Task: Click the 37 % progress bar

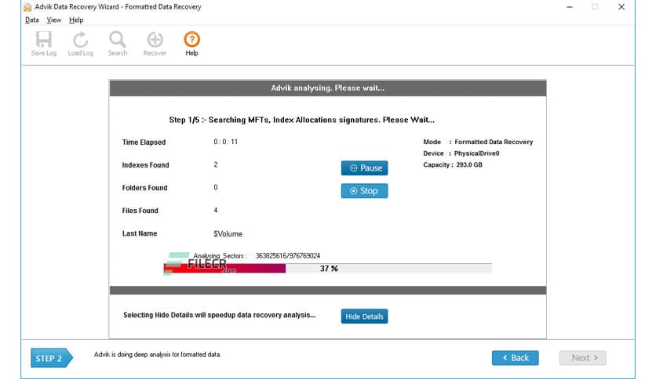Action: click(x=327, y=269)
